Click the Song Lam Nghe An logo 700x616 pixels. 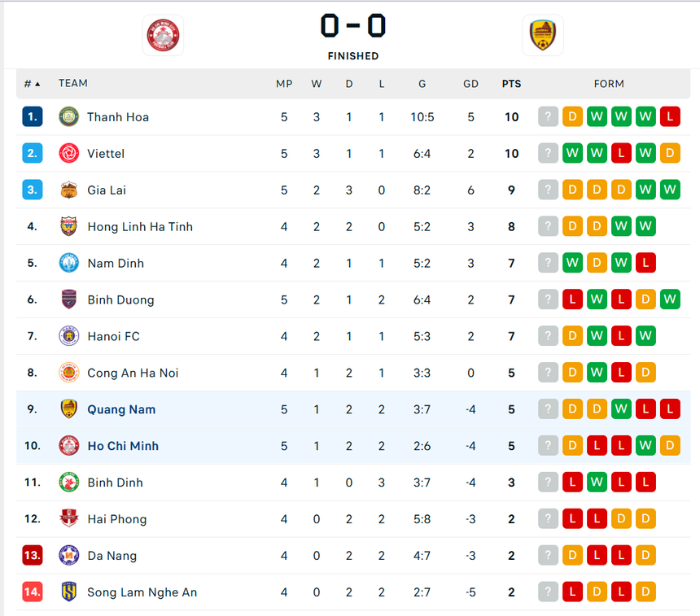click(x=68, y=592)
